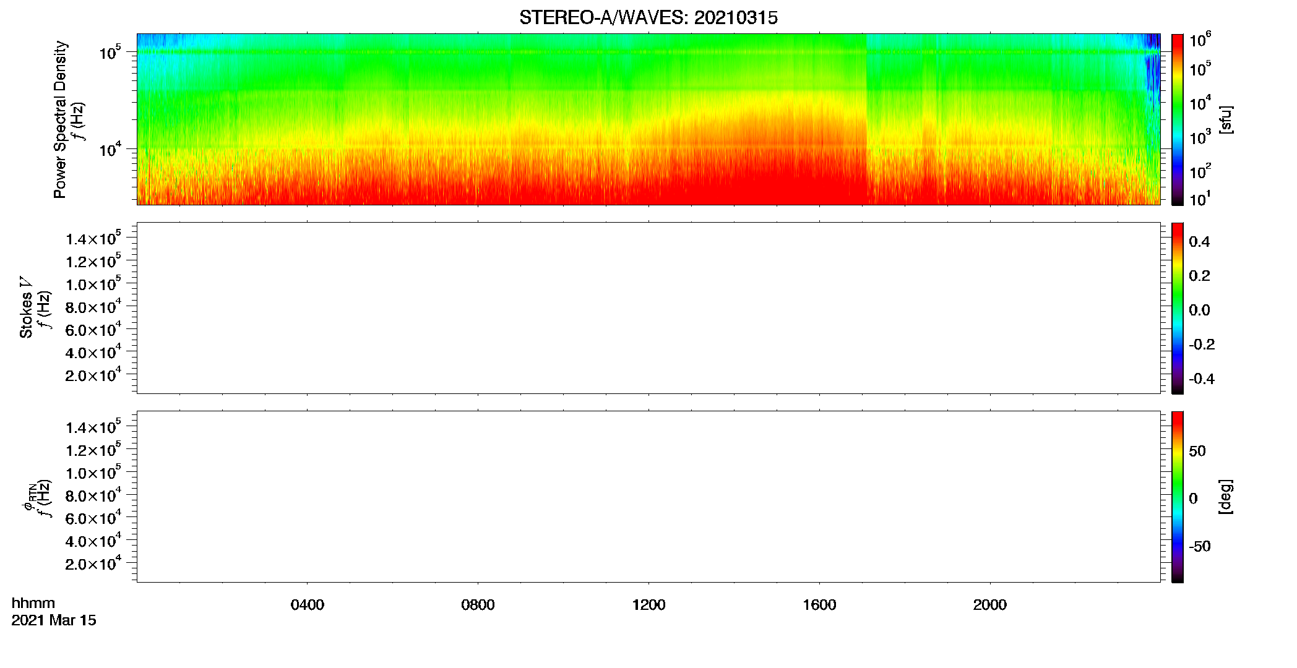Click the 1200 time axis label

648,605
